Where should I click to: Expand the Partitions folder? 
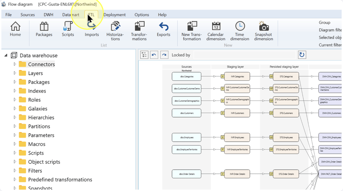[14, 126]
